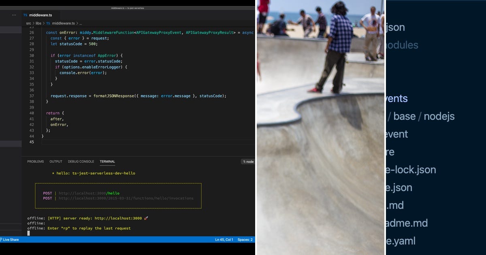The width and height of the screenshot is (486, 255).
Task: Click the node_modules folder entry
Action: tap(403, 45)
